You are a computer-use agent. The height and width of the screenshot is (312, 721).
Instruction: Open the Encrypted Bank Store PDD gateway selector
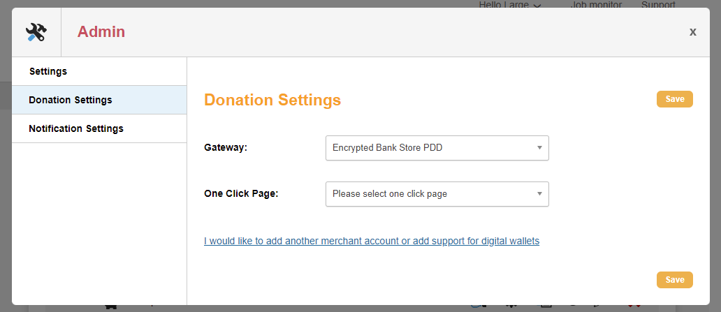click(x=430, y=148)
